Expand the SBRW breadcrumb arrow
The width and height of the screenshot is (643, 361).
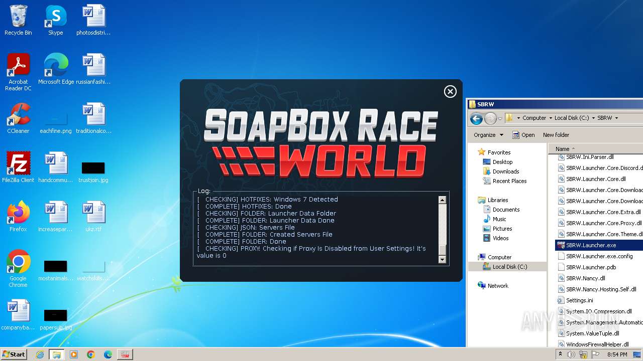[x=616, y=118]
